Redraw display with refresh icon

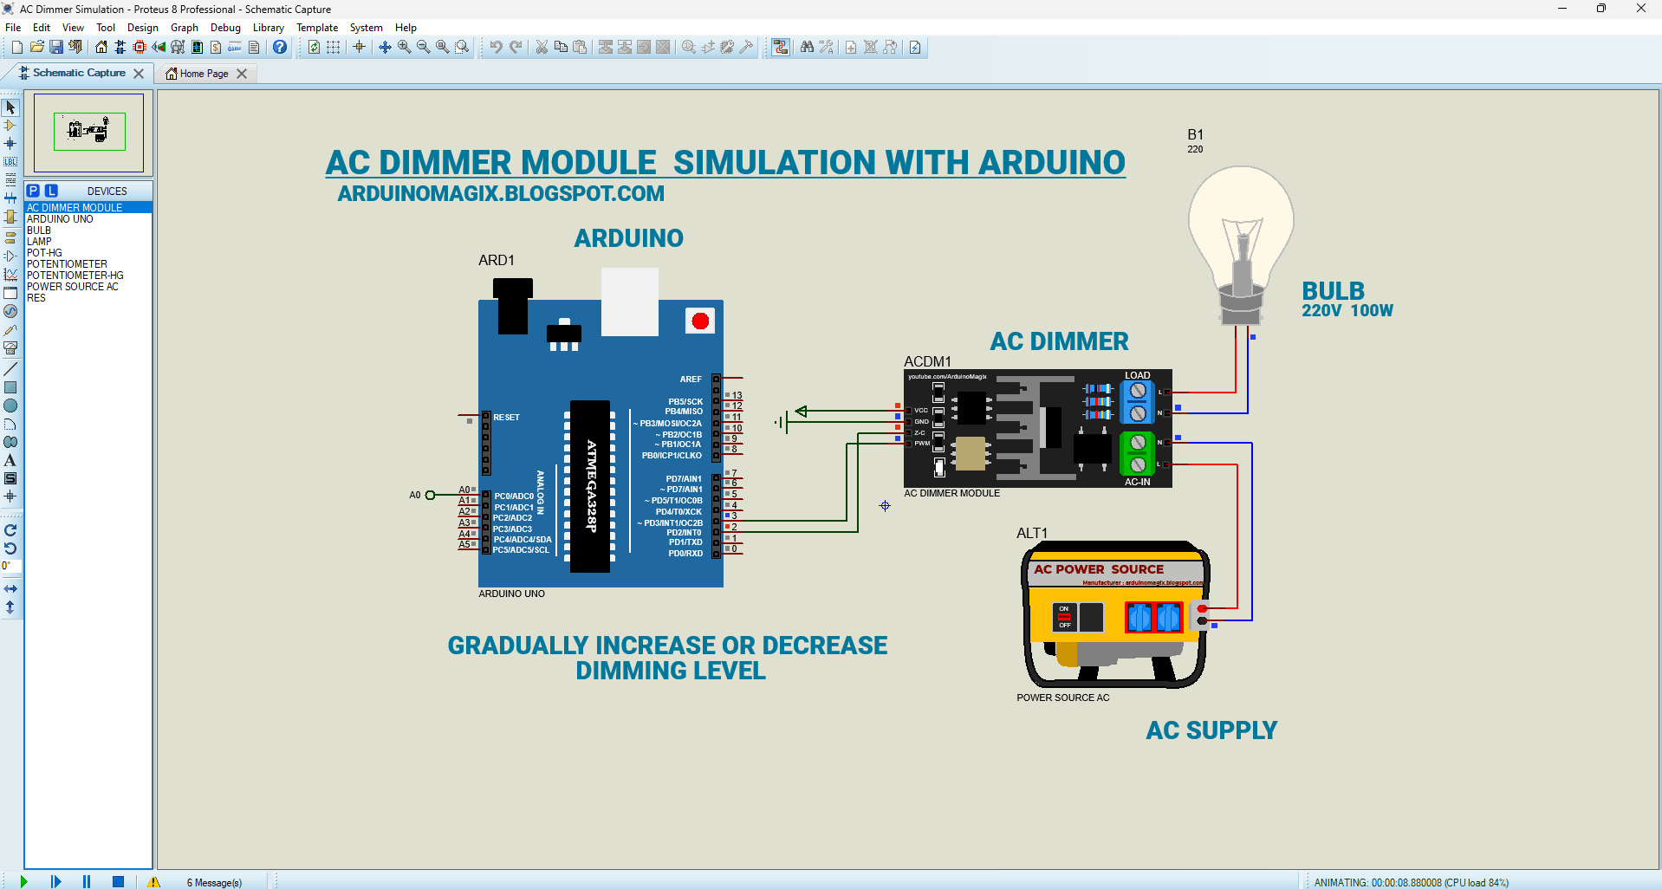pyautogui.click(x=314, y=47)
